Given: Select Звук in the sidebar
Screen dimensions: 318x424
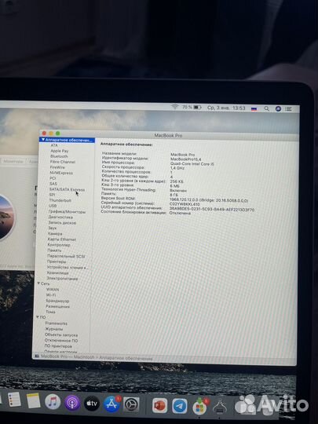Looking at the screenshot, I should pyautogui.click(x=52, y=228).
